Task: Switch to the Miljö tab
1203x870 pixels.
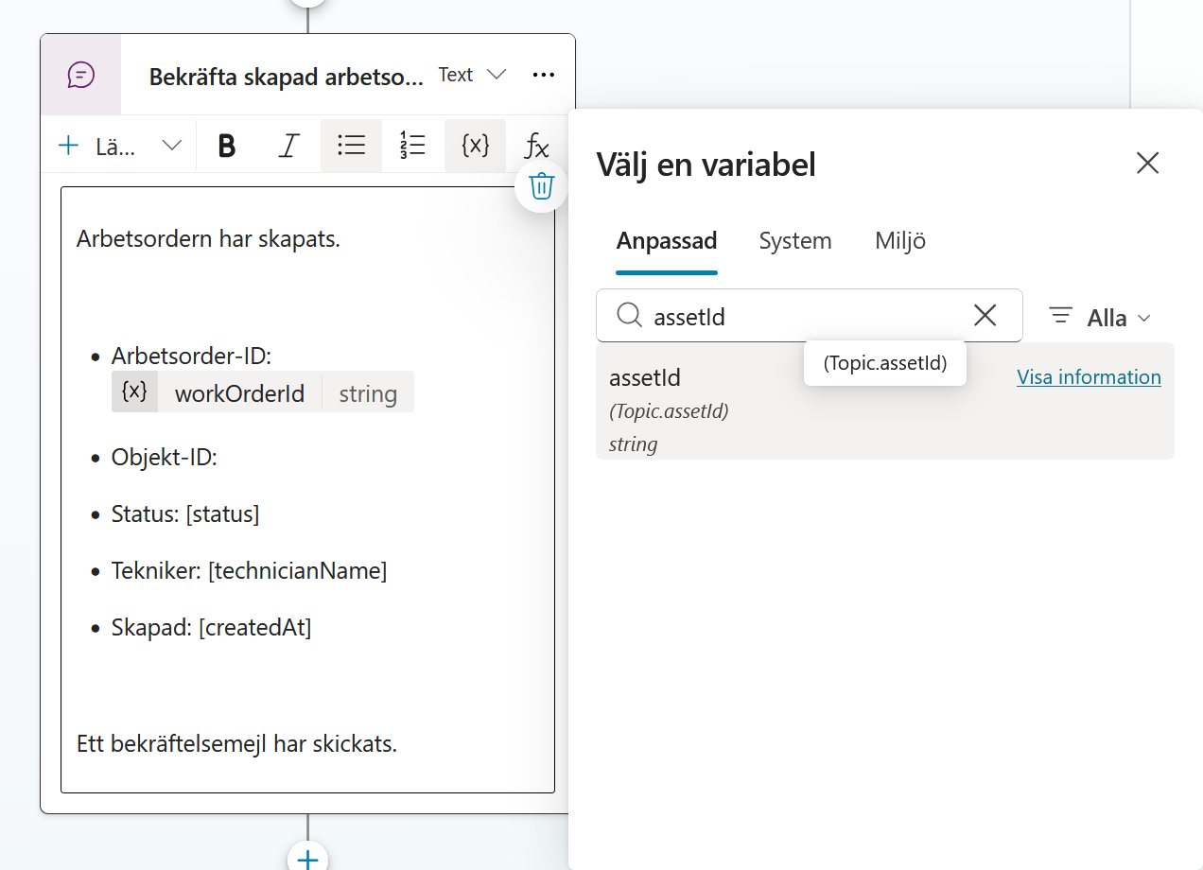Action: tap(900, 240)
